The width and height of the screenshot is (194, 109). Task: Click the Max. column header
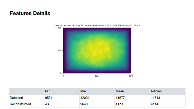pyautogui.click(x=84, y=91)
